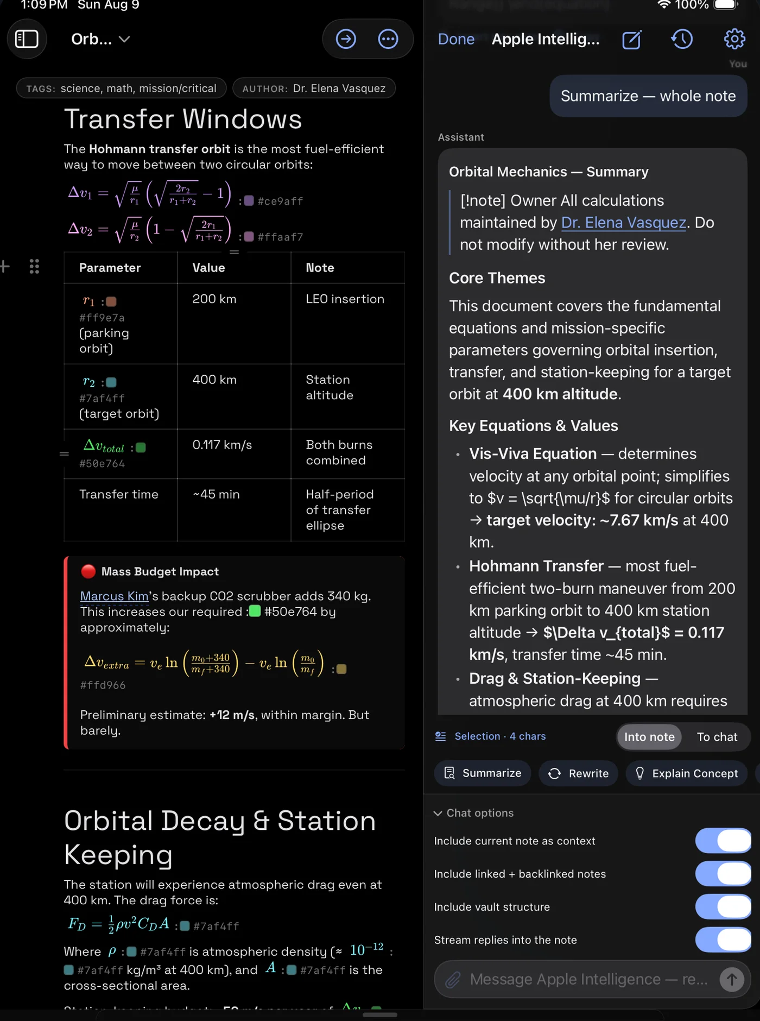Tap the Value column header
This screenshot has width=760, height=1021.
tap(234, 268)
